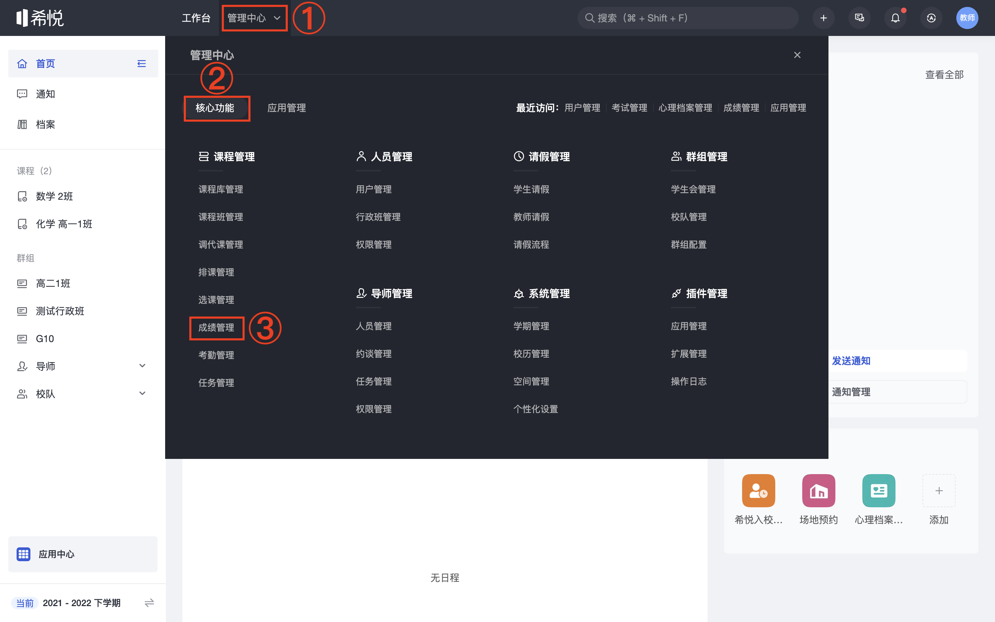Open the messages chat icon in header
995x622 pixels.
(x=859, y=18)
